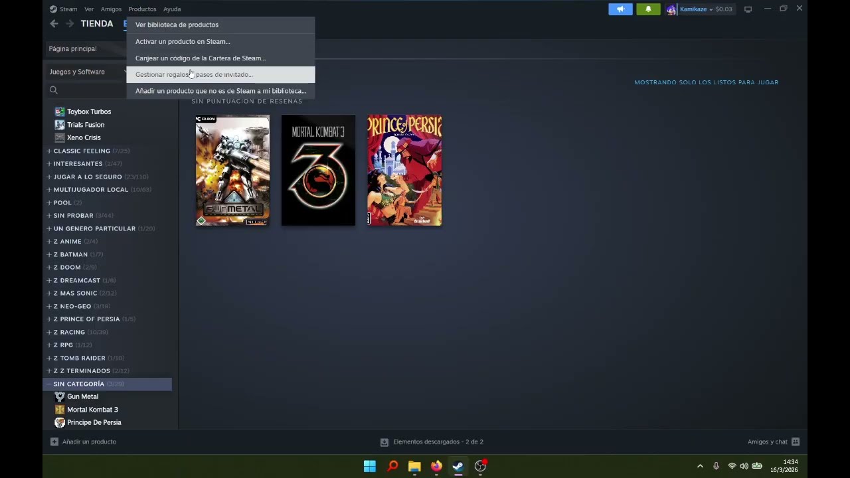850x478 pixels.
Task: Open the announcements megaphone button
Action: [620, 9]
